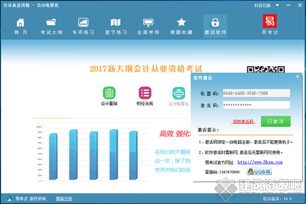306x204 pixels.
Task: Click the green 已激活 button
Action: (x=276, y=121)
